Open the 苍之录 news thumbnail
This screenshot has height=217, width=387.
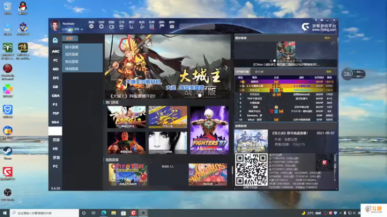(251, 141)
